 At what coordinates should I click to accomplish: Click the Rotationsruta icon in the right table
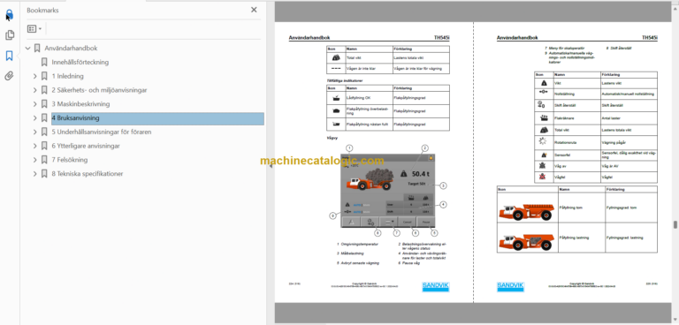coord(544,141)
